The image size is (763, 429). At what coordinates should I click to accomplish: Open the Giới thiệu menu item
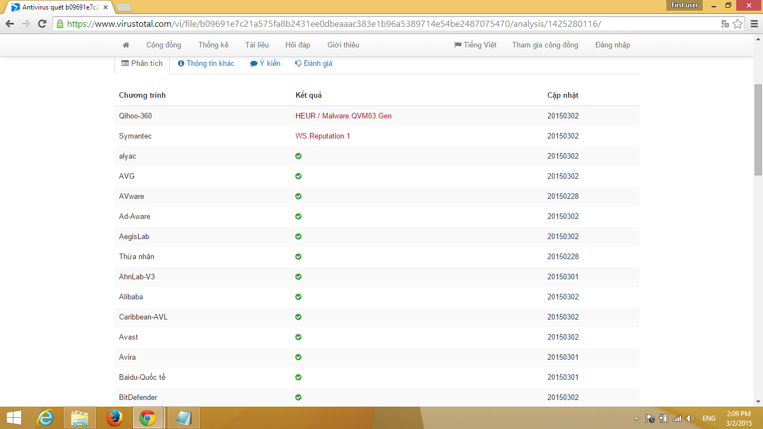(x=344, y=45)
